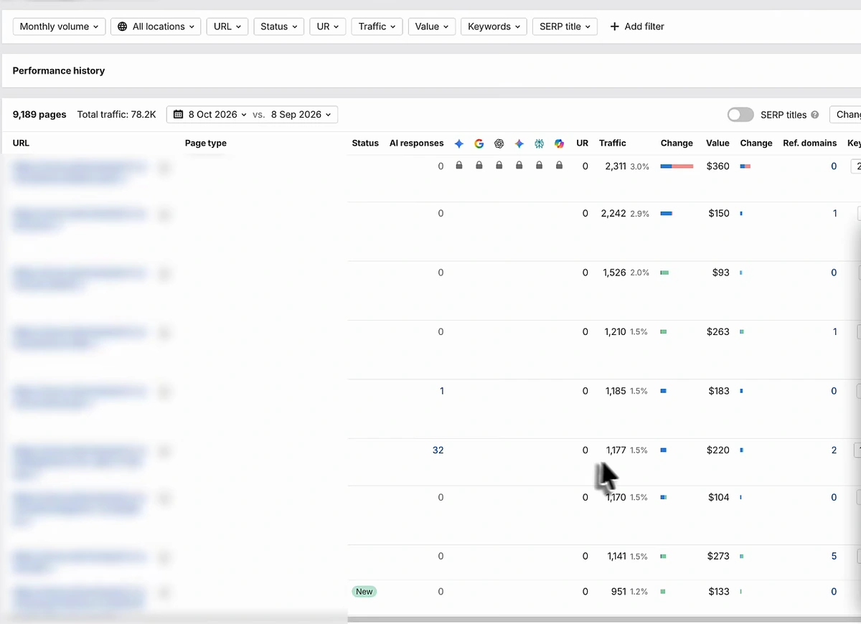Image resolution: width=861 pixels, height=624 pixels.
Task: Click the value change bar beside $360
Action: tap(745, 166)
